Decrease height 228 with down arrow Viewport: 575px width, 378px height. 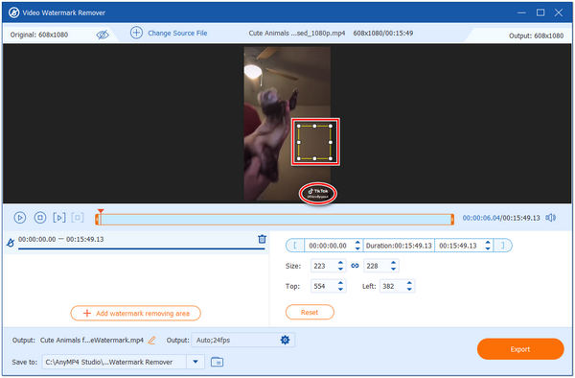[394, 269]
